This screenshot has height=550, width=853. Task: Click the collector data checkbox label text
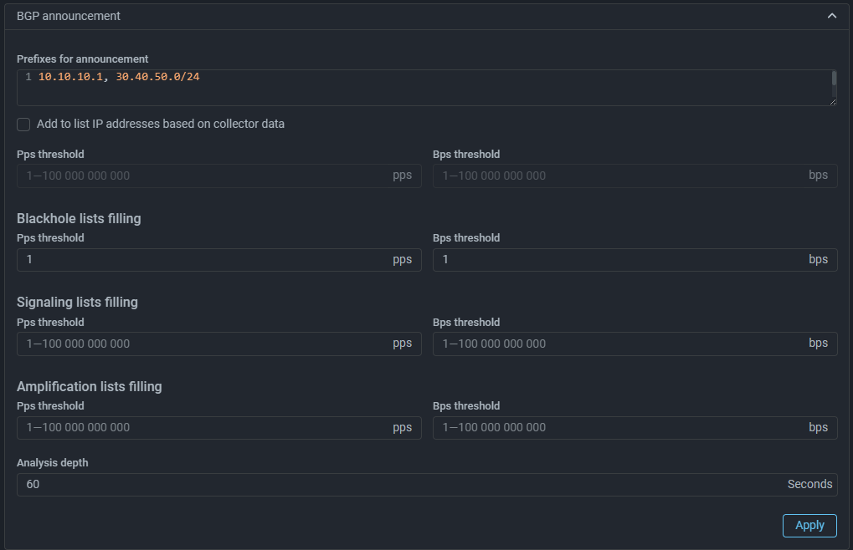click(161, 124)
